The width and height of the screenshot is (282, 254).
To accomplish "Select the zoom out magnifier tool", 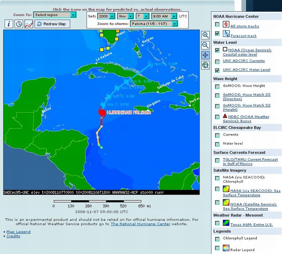I will [206, 45].
